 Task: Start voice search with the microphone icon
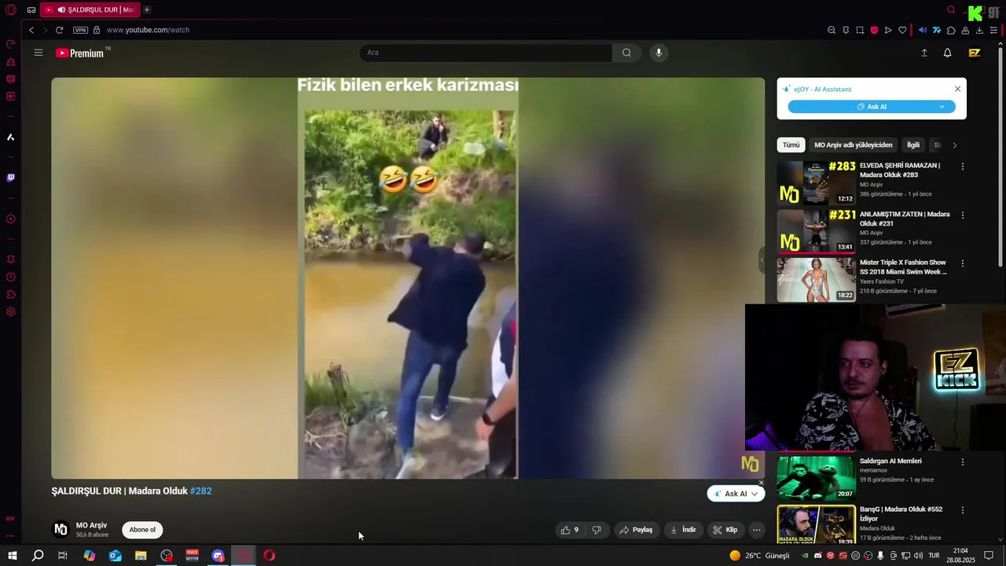659,53
